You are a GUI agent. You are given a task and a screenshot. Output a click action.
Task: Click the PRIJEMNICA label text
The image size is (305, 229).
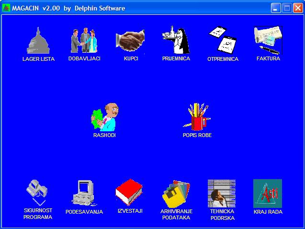coord(176,58)
